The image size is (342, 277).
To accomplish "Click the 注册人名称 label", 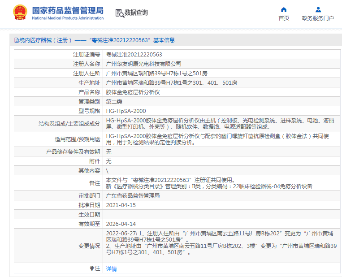I will (x=87, y=64).
